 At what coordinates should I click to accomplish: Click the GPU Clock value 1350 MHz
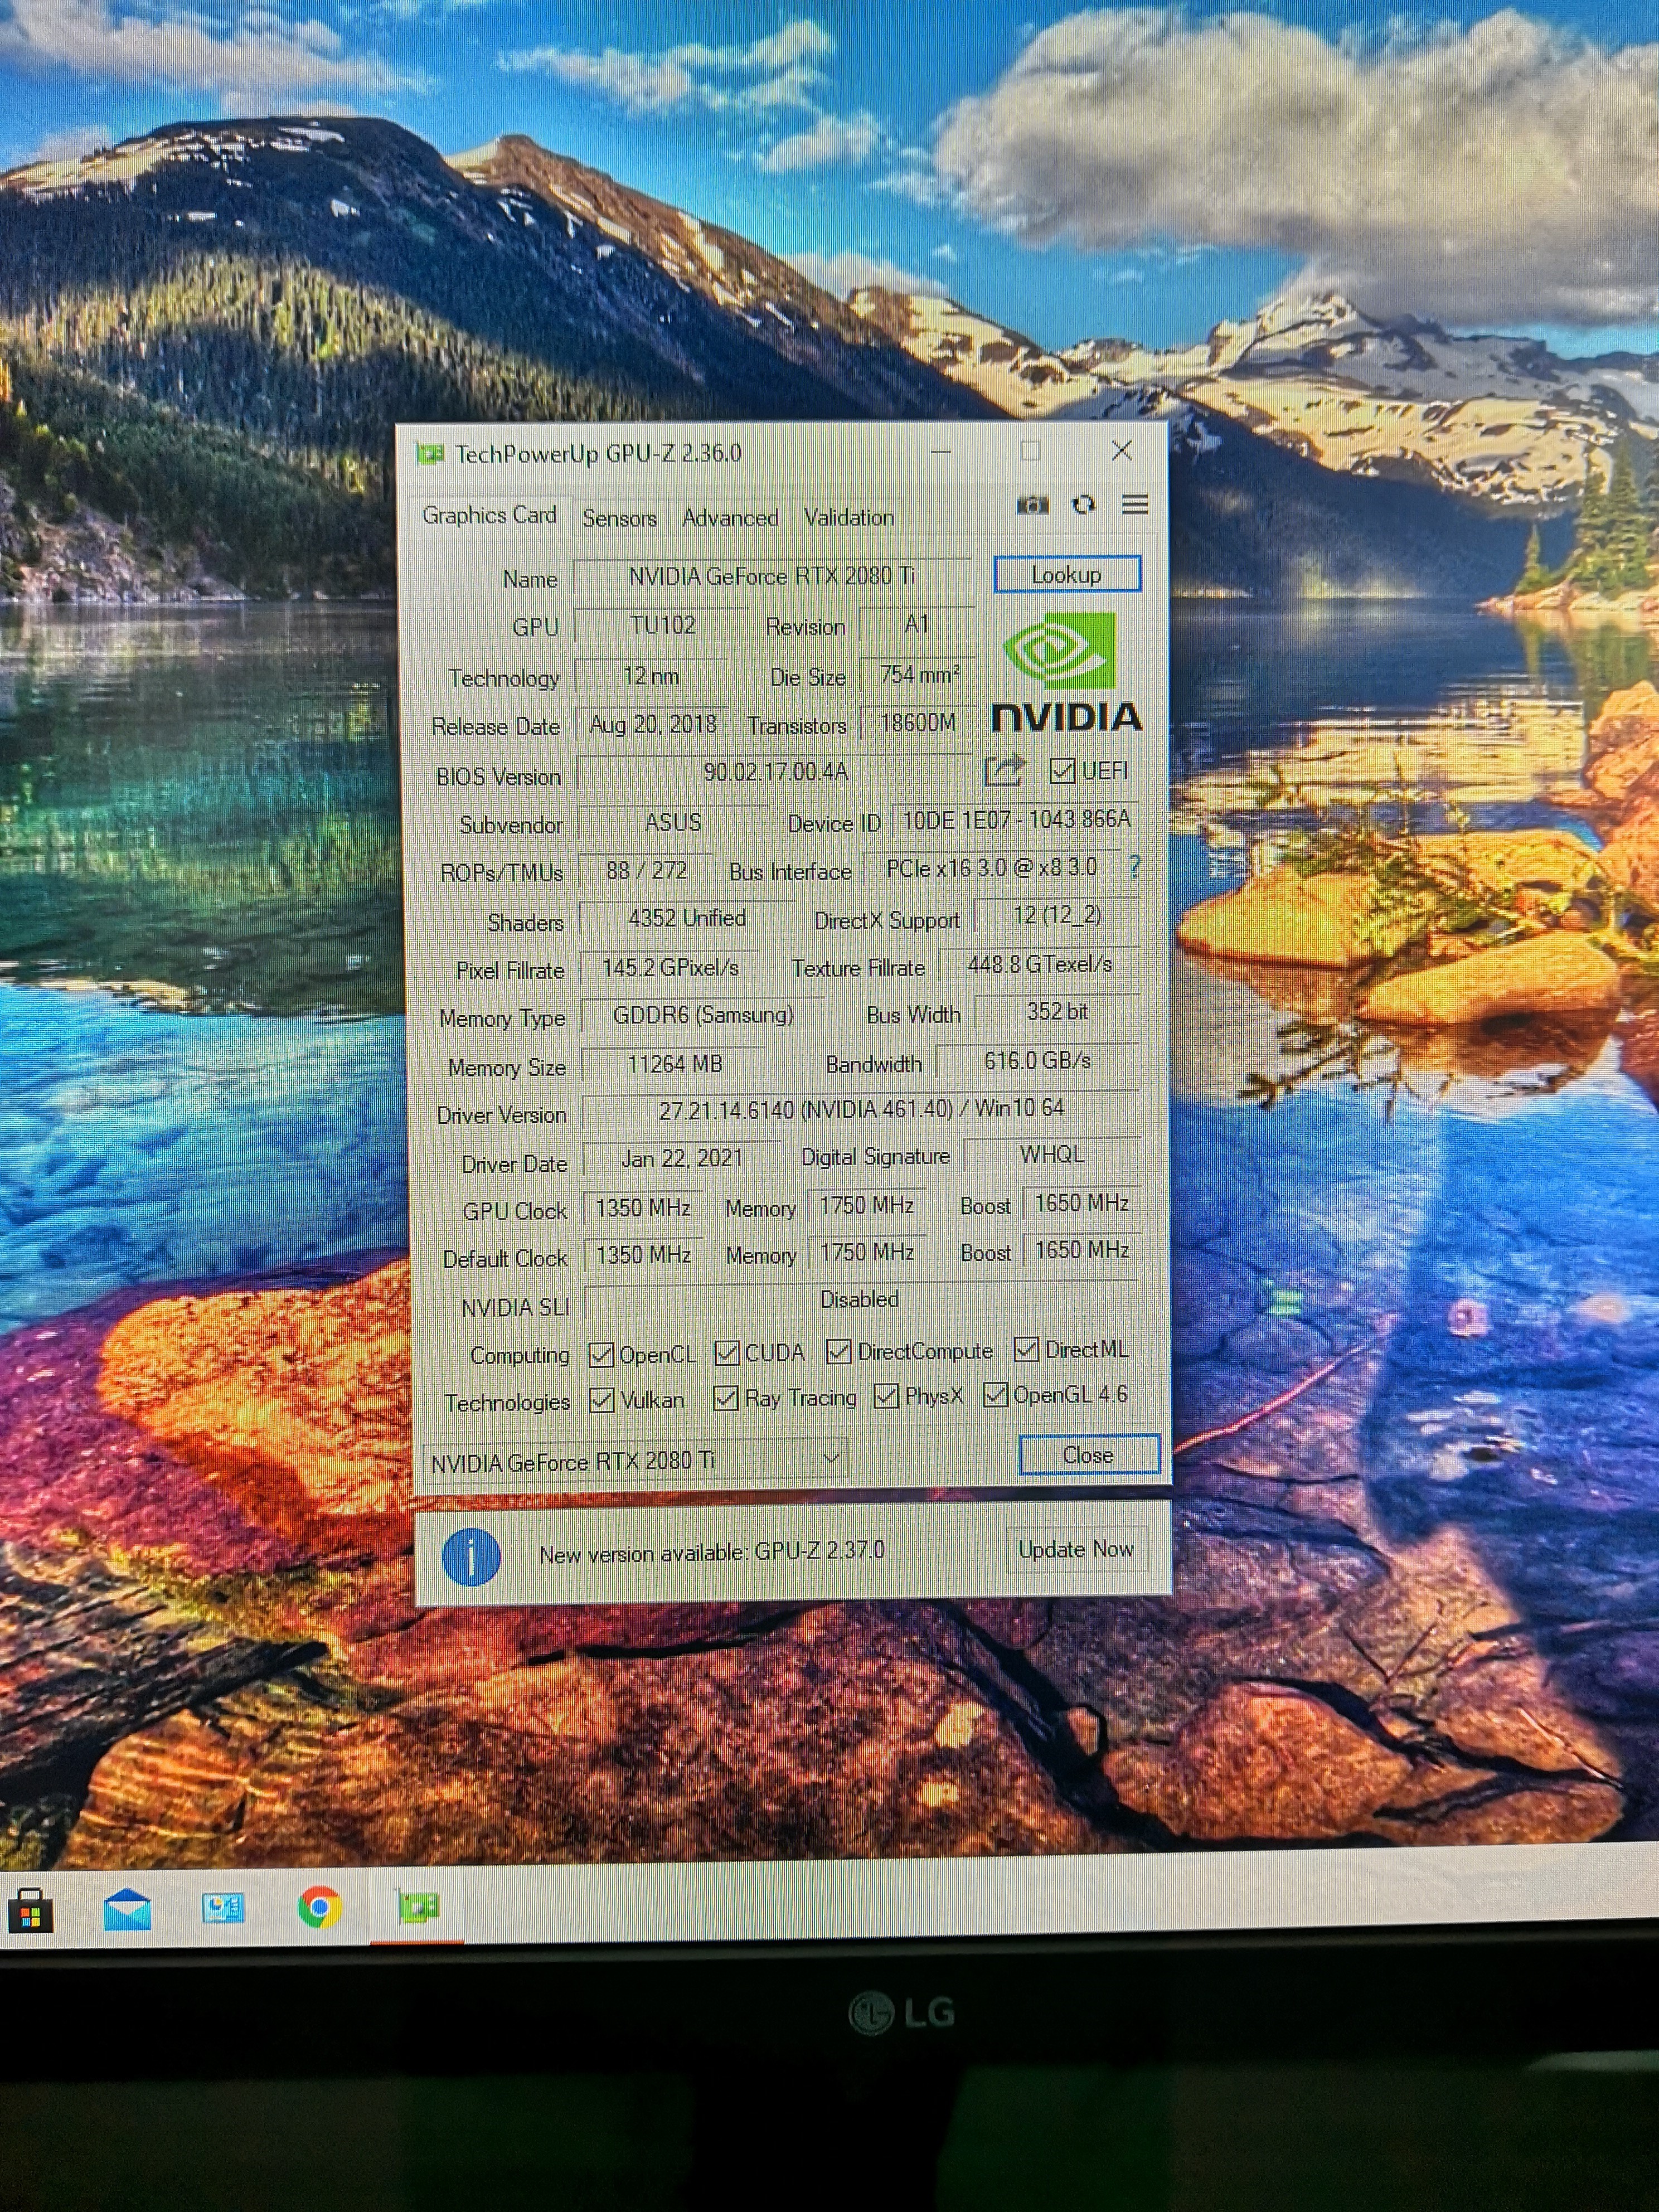[643, 1208]
